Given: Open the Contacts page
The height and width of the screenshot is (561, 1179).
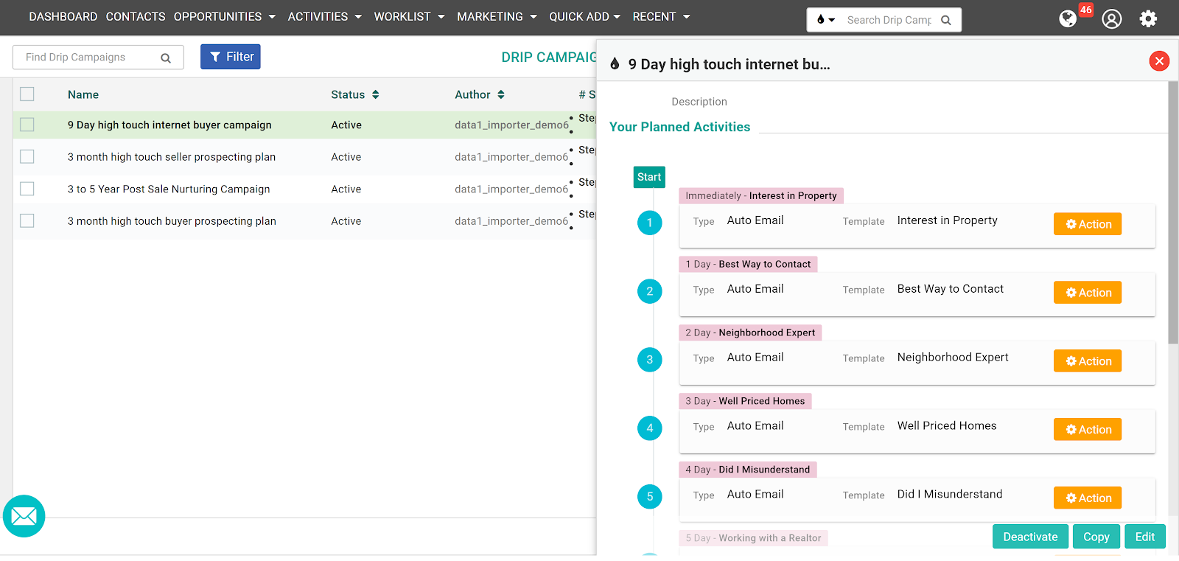Looking at the screenshot, I should [x=136, y=16].
